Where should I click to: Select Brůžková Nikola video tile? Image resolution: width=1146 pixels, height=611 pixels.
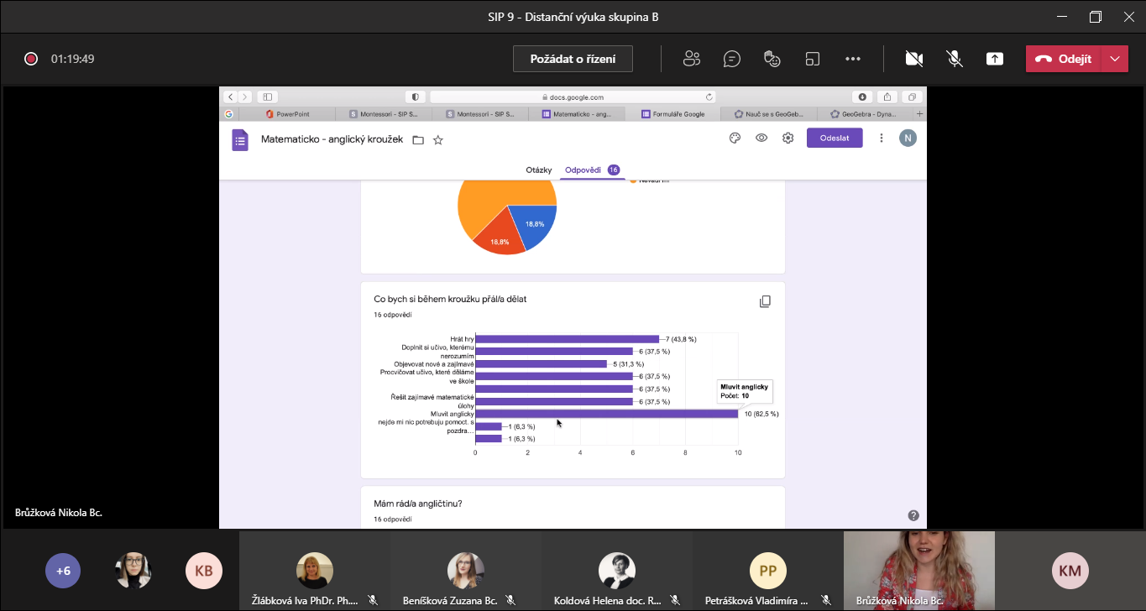click(919, 571)
